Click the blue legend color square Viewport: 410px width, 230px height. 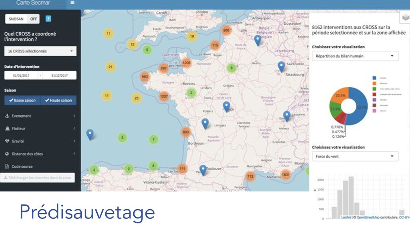(x=374, y=78)
